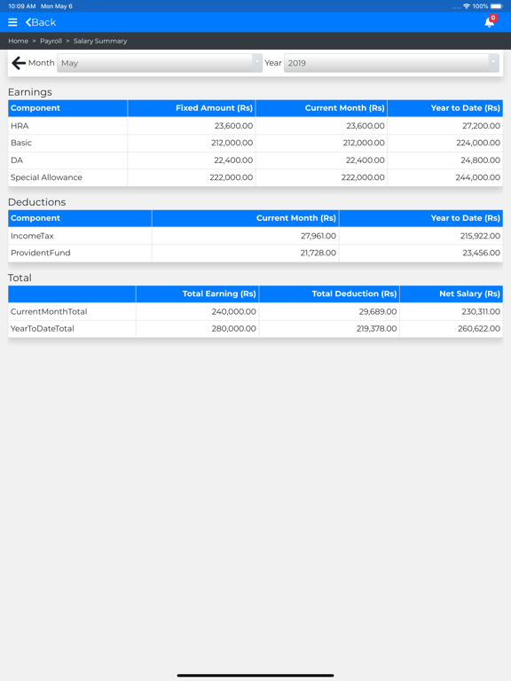The image size is (511, 681).
Task: Select the Basic row label
Action: 21,143
